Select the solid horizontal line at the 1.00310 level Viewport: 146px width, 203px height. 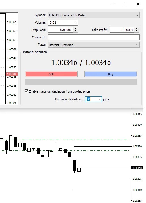(x=101, y=190)
